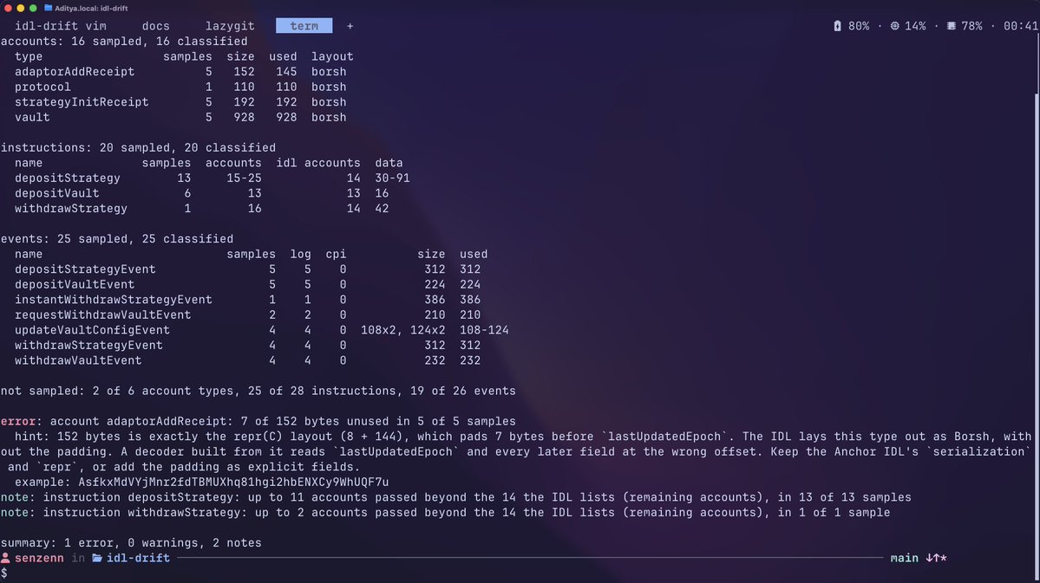Screen dimensions: 1040x583
Task: Switch to the lazygit tab
Action: click(230, 26)
